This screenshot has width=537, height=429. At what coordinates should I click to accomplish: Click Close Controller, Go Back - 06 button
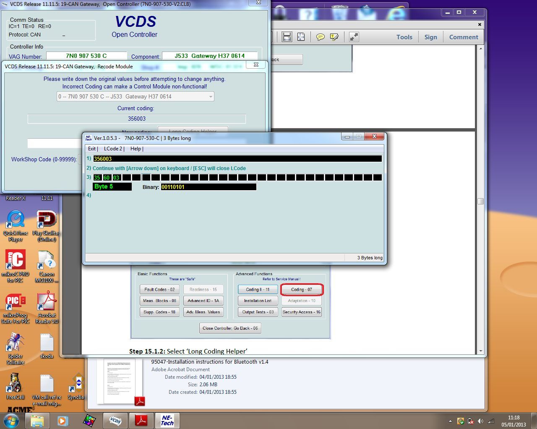pyautogui.click(x=230, y=328)
